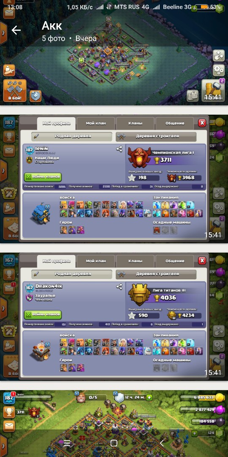228x457 pixels.
Task: Tap green plus beside shield timer
Action: point(149,397)
